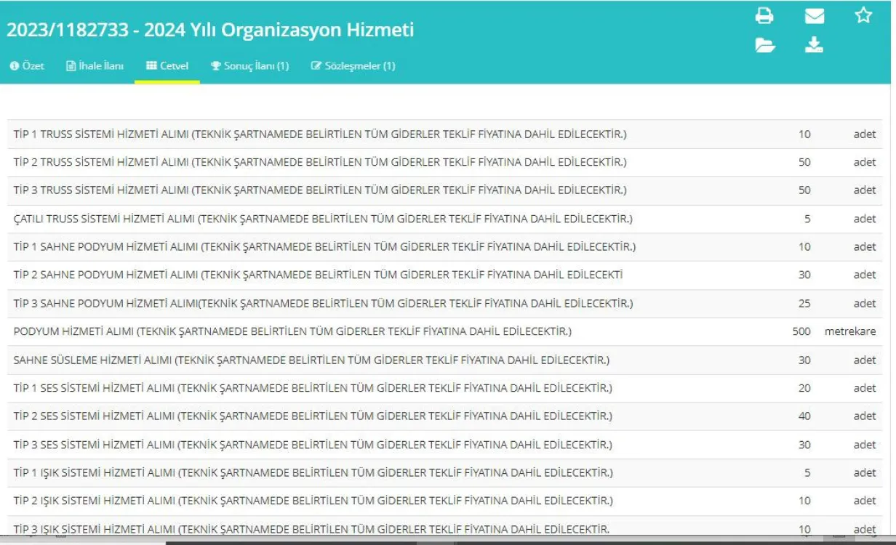
Task: Open the Sonuç İlanı (1) tab
Action: pyautogui.click(x=249, y=66)
